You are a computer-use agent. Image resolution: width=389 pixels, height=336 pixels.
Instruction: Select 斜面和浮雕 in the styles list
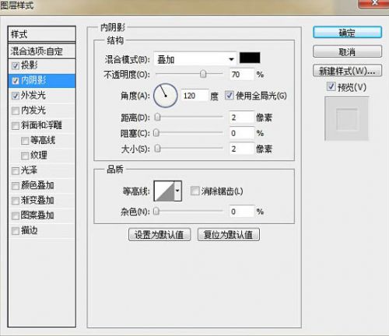(x=41, y=125)
